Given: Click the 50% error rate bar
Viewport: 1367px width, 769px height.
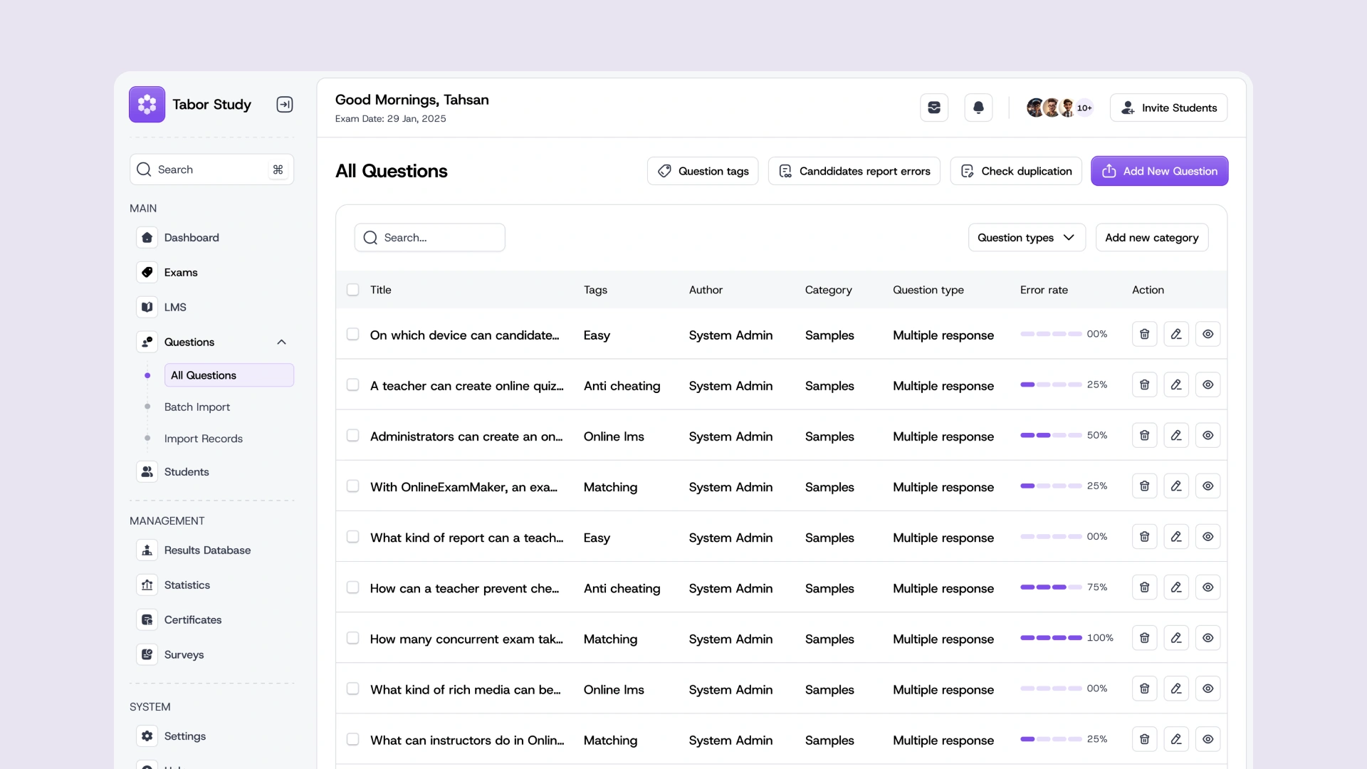Looking at the screenshot, I should pos(1051,435).
